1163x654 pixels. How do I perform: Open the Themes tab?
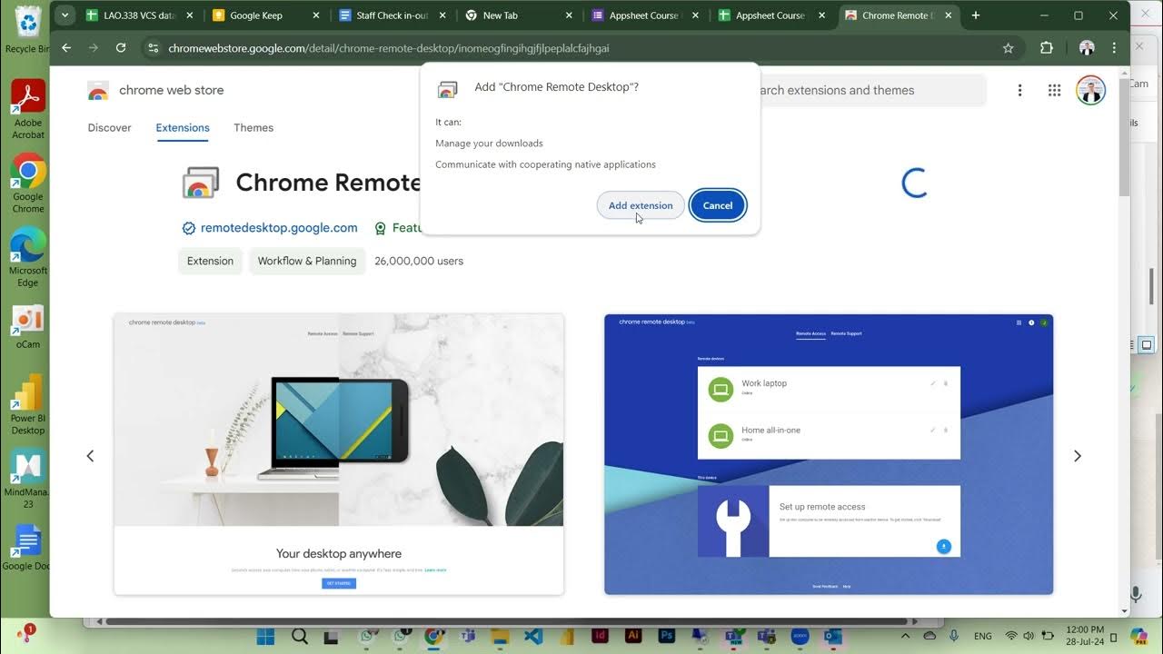pos(253,128)
